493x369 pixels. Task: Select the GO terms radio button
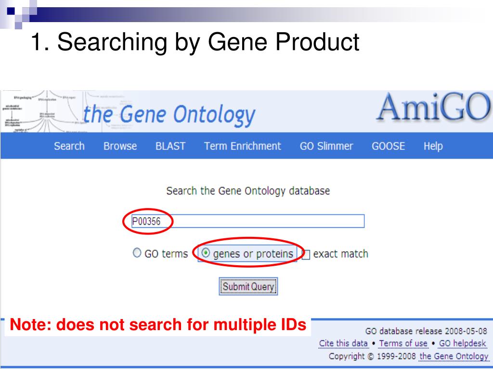pos(137,253)
